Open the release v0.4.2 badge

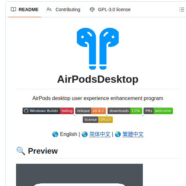(91, 111)
